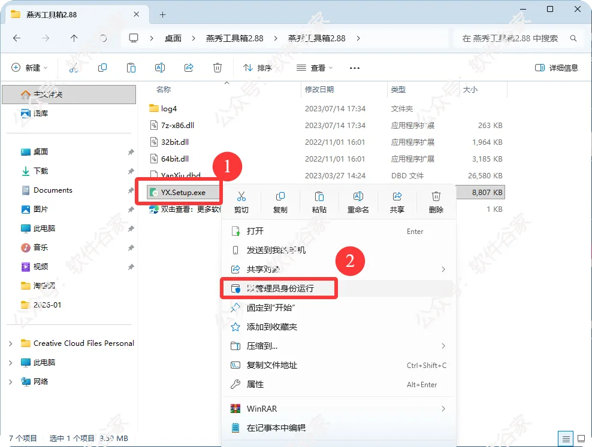Select 打开 in the context menu
The height and width of the screenshot is (447, 592).
pyautogui.click(x=339, y=231)
